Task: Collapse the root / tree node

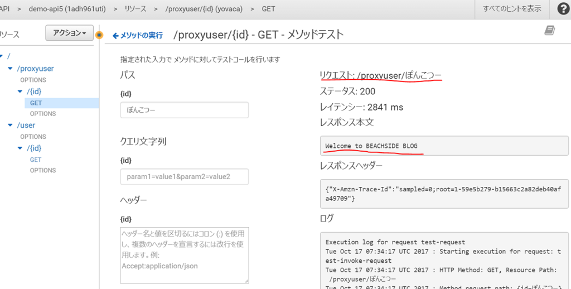Action: (2, 56)
